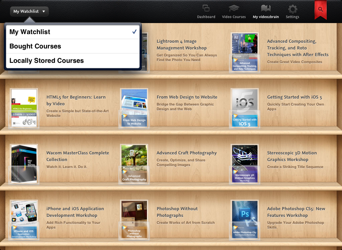Image resolution: width=342 pixels, height=250 pixels.
Task: Select My Watchlist in the popup list
Action: (x=73, y=32)
